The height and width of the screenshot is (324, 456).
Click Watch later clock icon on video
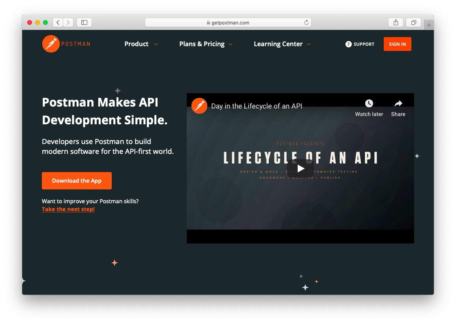(369, 103)
